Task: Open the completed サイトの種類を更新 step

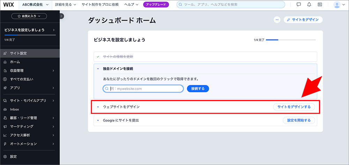Action: pos(205,57)
